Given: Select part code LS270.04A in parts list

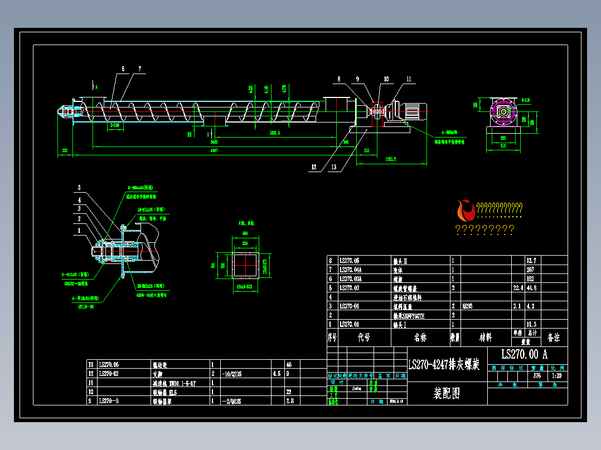Looking at the screenshot, I should 350,270.
